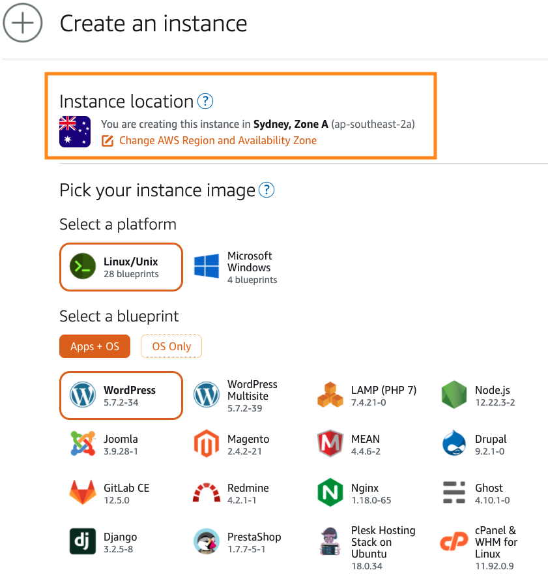This screenshot has height=583, width=548.
Task: Click the MEAN shield icon
Action: pyautogui.click(x=330, y=443)
